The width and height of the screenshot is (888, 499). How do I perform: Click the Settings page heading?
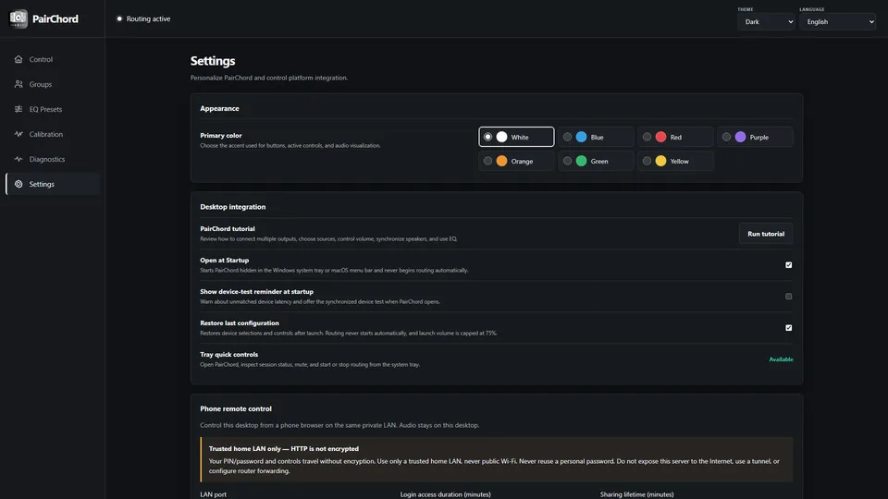(x=213, y=61)
